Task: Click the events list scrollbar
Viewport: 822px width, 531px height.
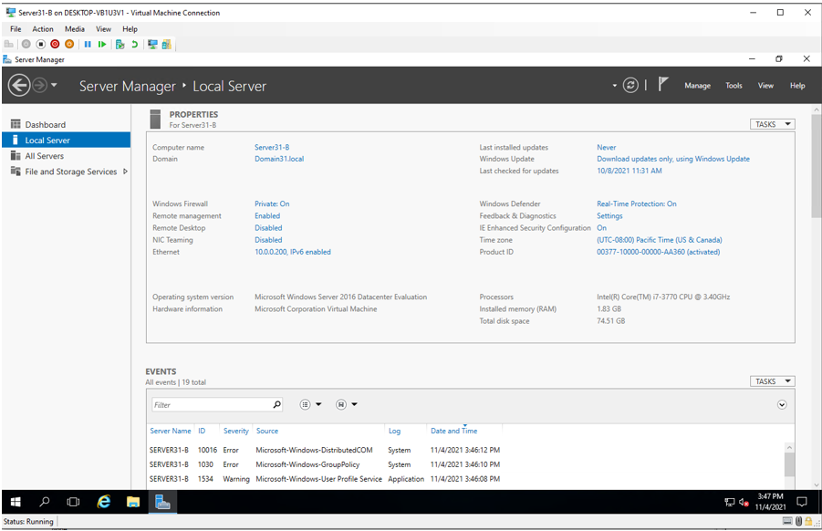Action: click(789, 464)
